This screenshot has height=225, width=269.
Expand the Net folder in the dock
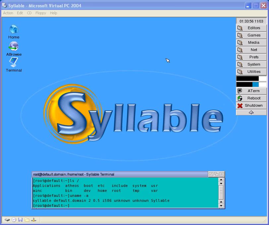pyautogui.click(x=251, y=50)
